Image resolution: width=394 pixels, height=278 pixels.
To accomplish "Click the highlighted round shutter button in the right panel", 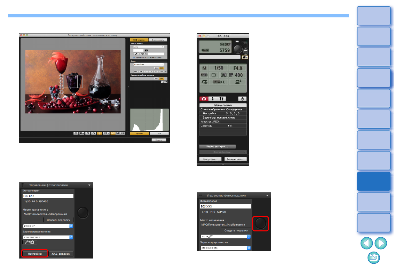I will (260, 223).
